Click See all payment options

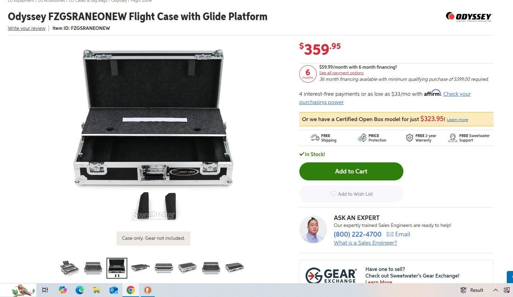click(x=341, y=73)
